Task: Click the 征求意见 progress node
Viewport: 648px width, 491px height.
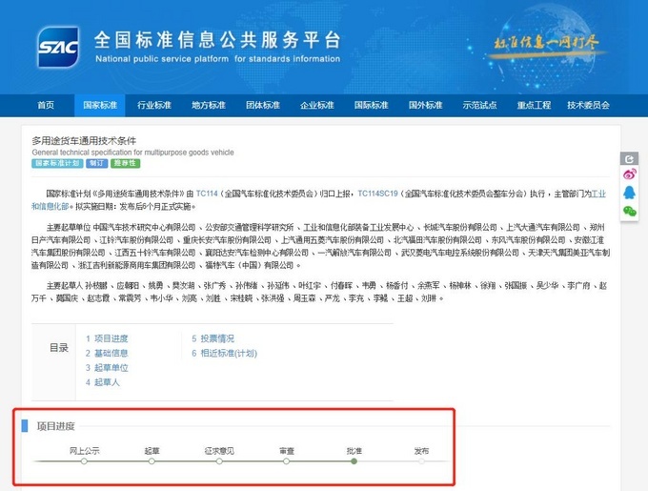Action: point(219,460)
